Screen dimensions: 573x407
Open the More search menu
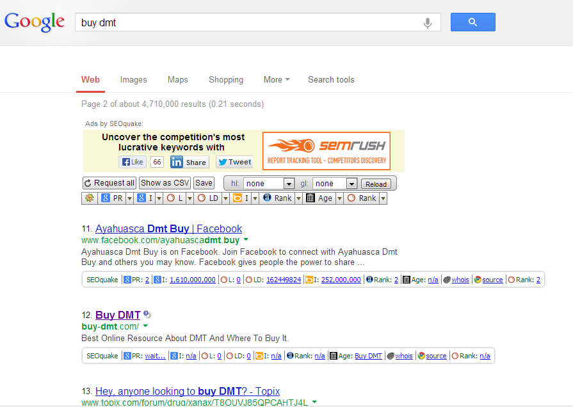[276, 80]
